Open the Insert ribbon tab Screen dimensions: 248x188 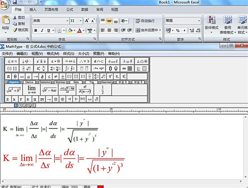click(33, 9)
